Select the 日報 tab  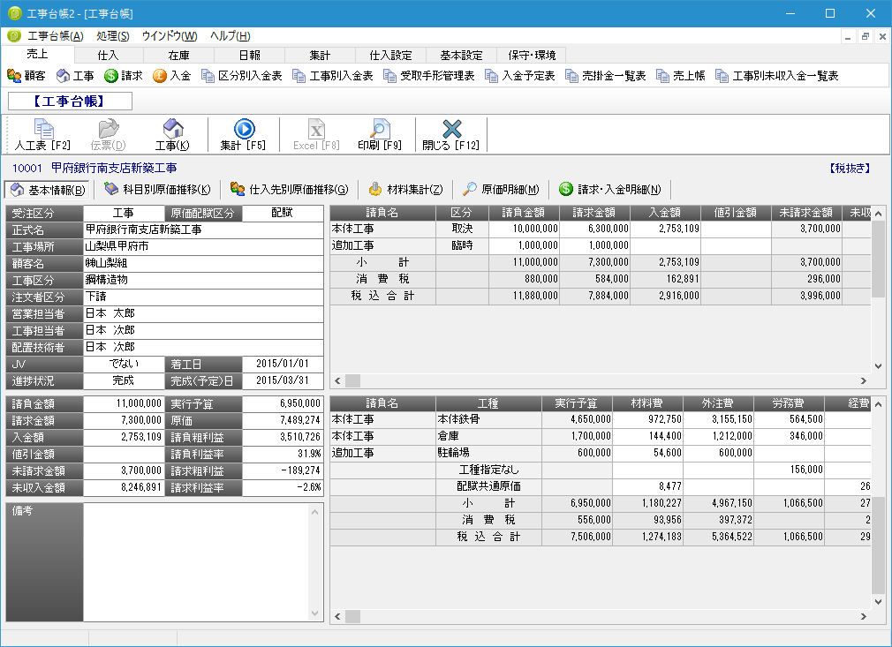(x=249, y=55)
